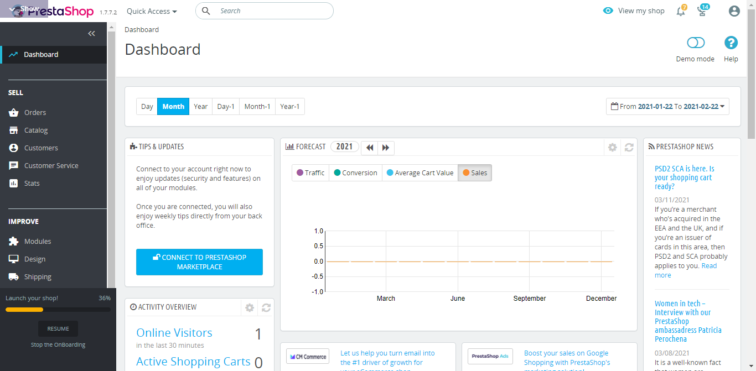
Task: Click the Stats chart icon
Action: (13, 184)
